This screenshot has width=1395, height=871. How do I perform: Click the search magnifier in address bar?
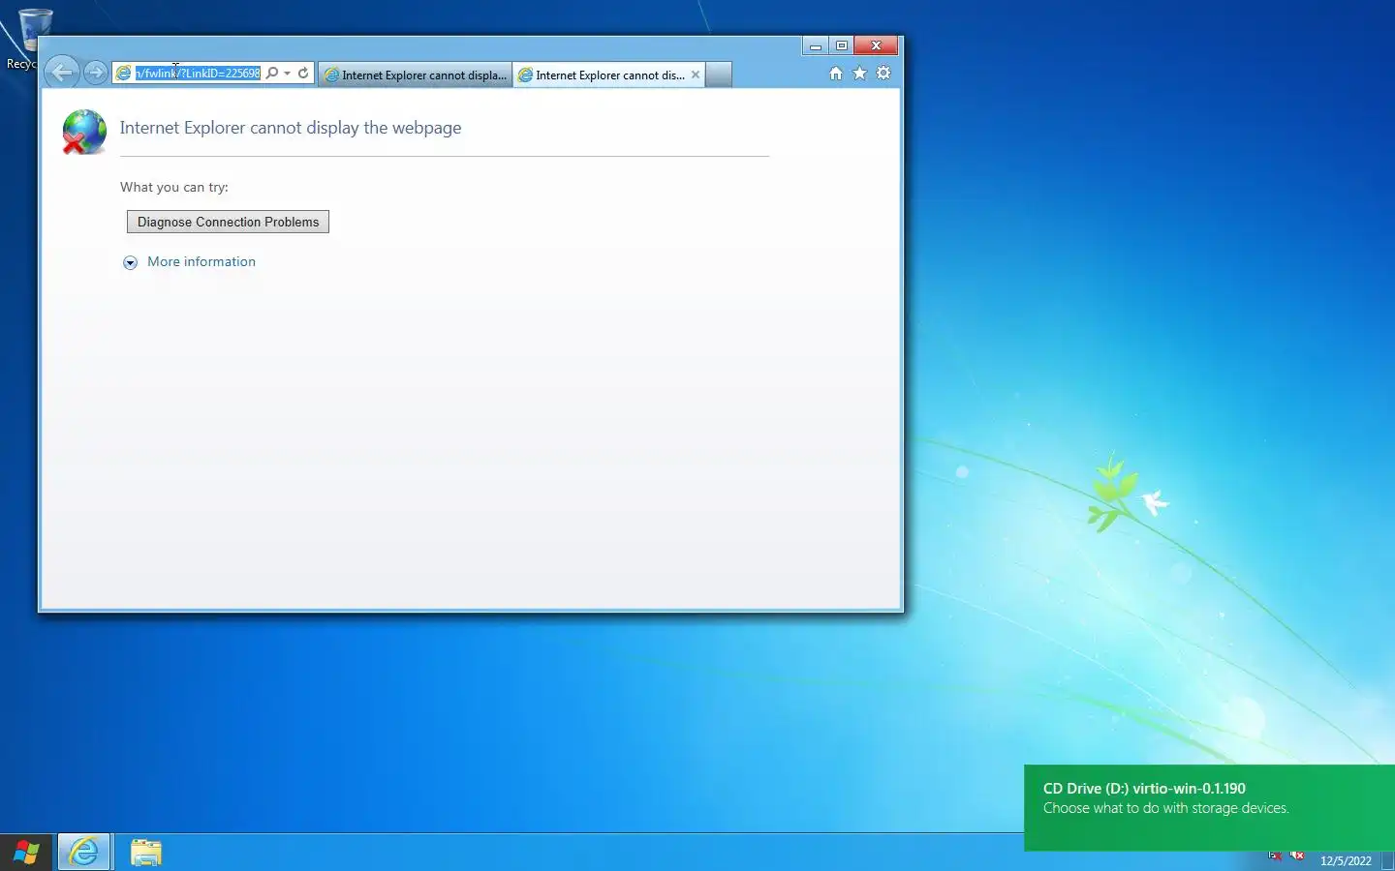pyautogui.click(x=272, y=73)
